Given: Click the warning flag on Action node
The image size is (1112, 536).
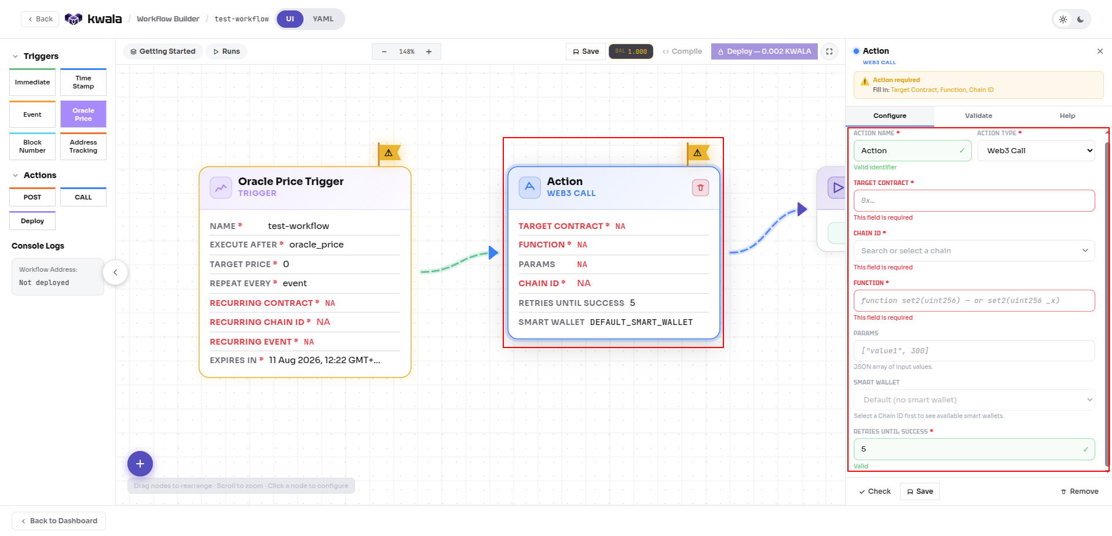Looking at the screenshot, I should pyautogui.click(x=697, y=153).
